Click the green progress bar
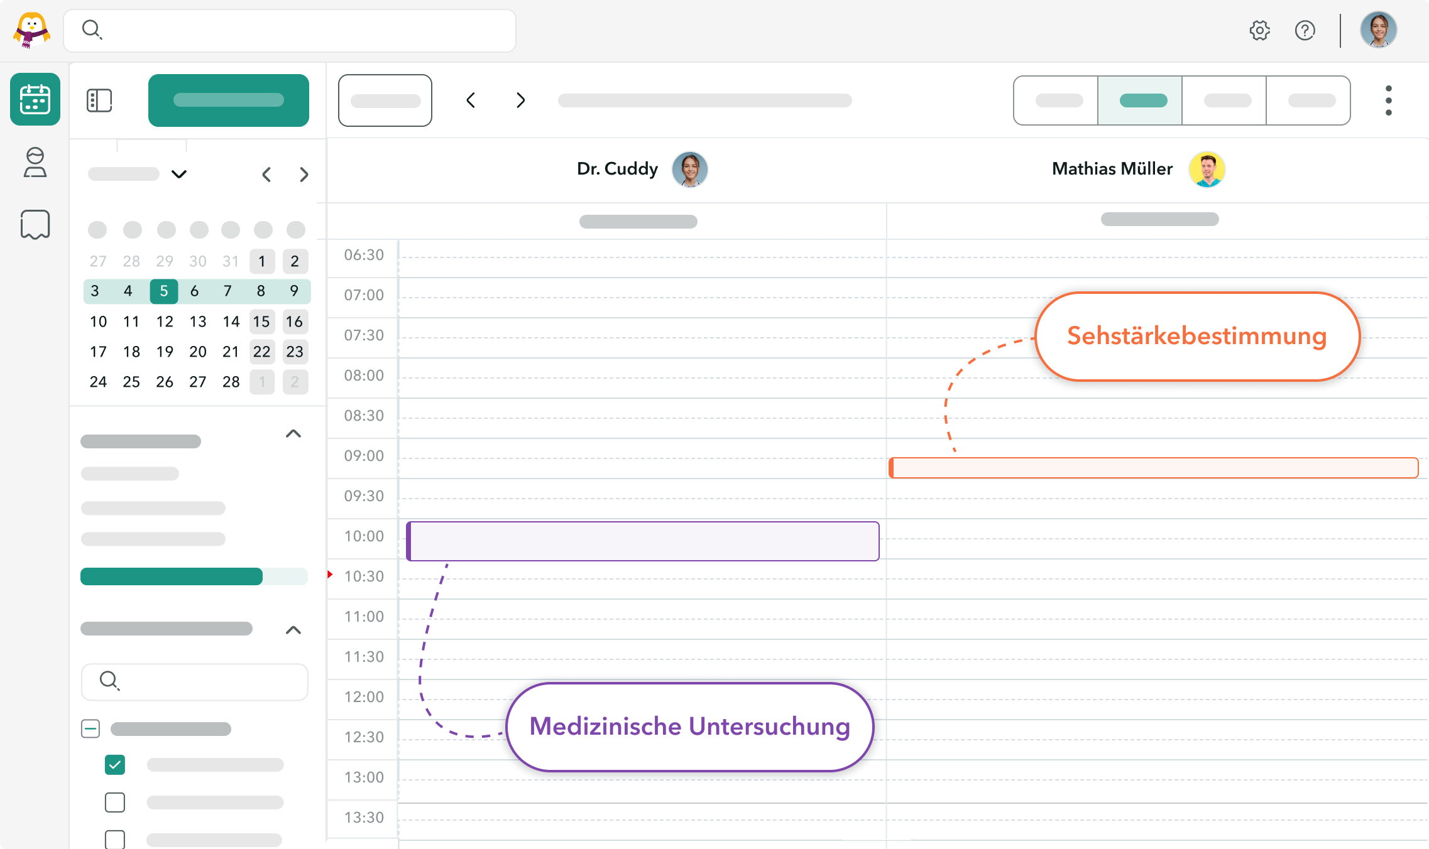This screenshot has height=849, width=1429. point(172,576)
